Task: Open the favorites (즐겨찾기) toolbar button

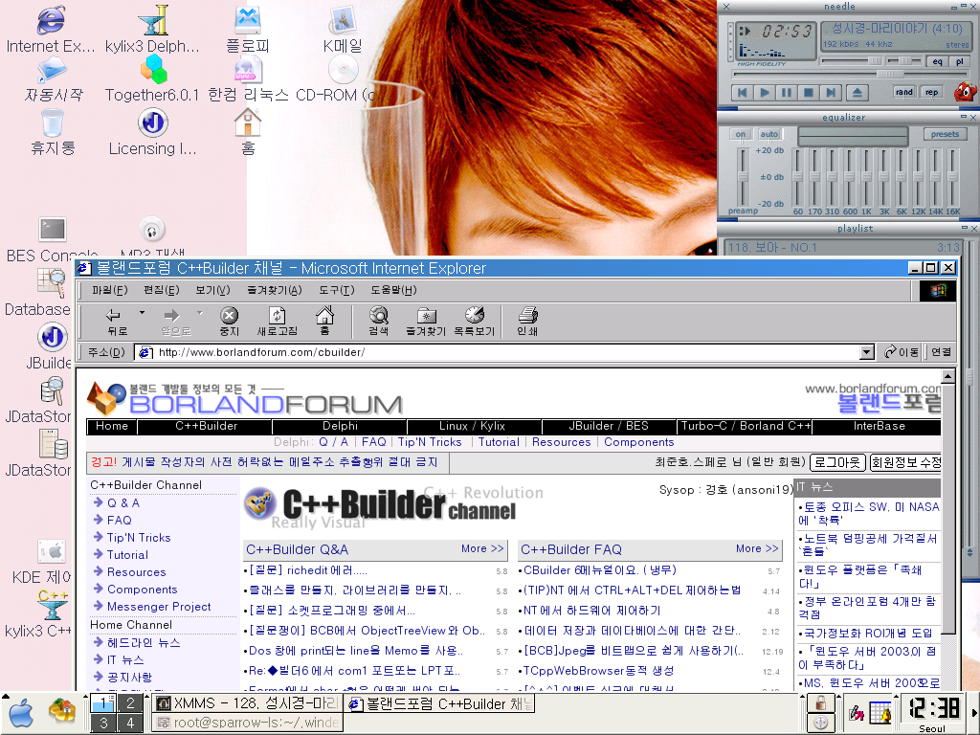Action: click(426, 322)
